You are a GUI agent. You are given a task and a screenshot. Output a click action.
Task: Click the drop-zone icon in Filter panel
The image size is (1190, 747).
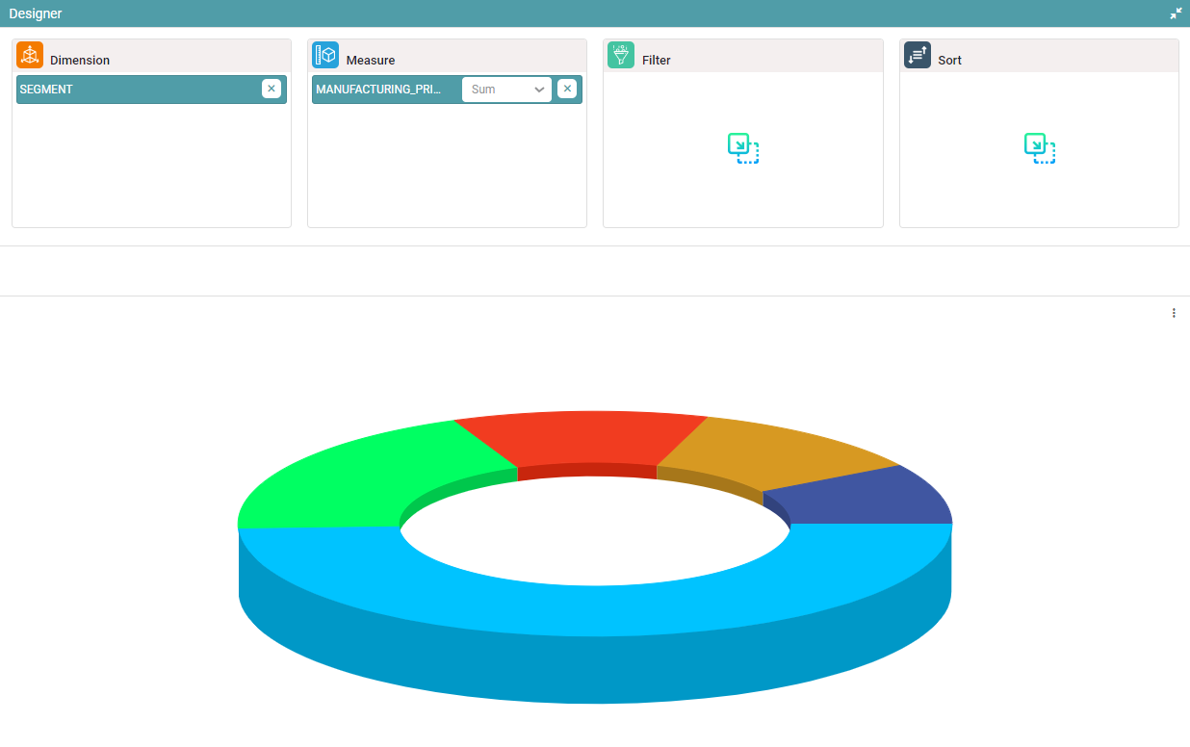[743, 148]
